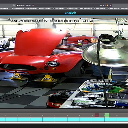128x128 pixels.
Task: Click the share page icon
Action: (x=104, y=5)
